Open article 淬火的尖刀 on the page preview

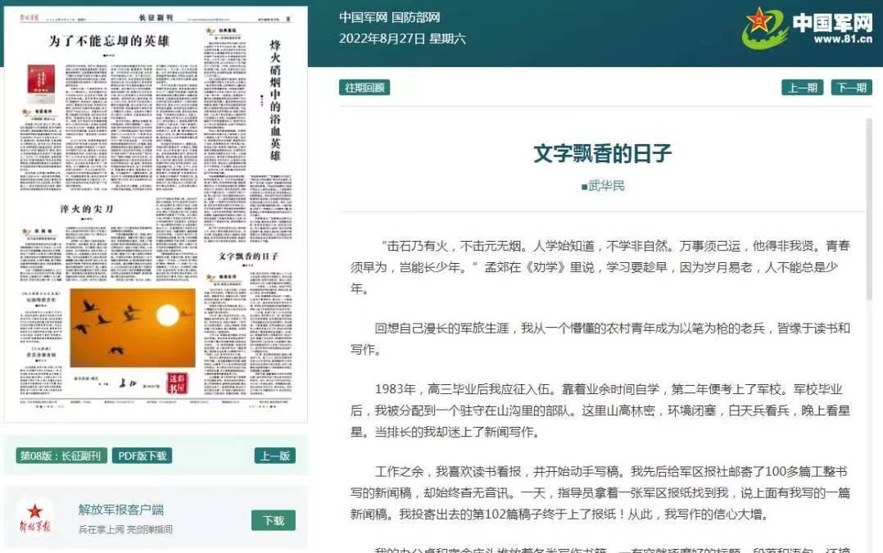(86, 209)
